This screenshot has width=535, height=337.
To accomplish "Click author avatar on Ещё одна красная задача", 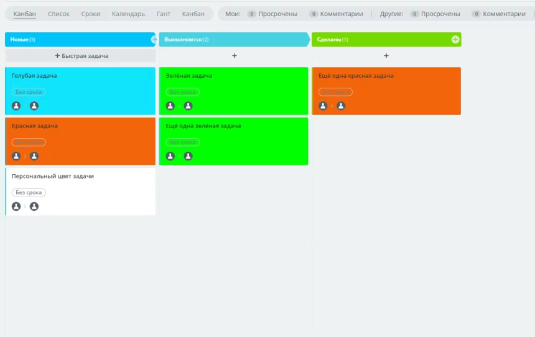I will 323,106.
